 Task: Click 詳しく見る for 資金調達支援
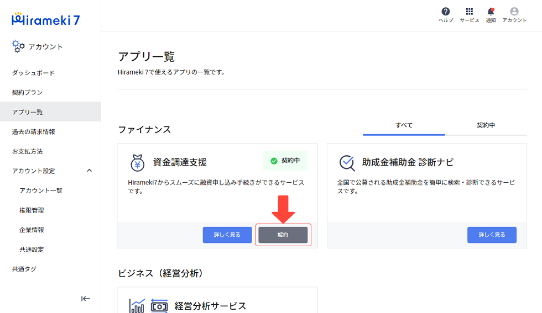coord(227,235)
